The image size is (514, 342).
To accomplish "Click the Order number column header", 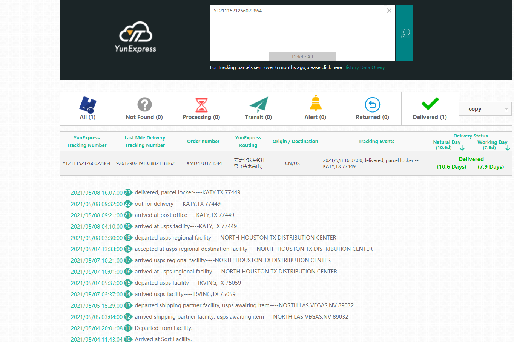I will [203, 142].
